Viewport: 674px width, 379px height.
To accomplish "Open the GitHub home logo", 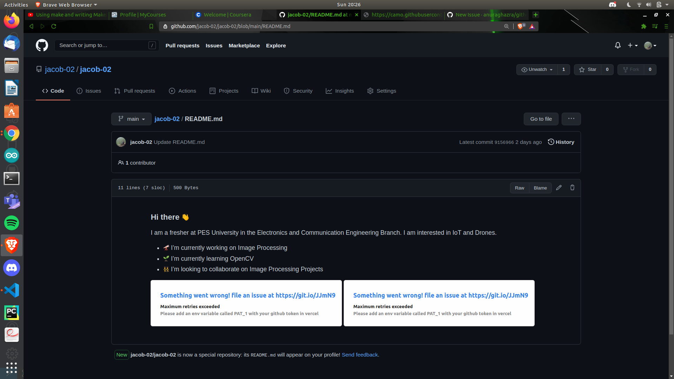I will click(x=41, y=45).
